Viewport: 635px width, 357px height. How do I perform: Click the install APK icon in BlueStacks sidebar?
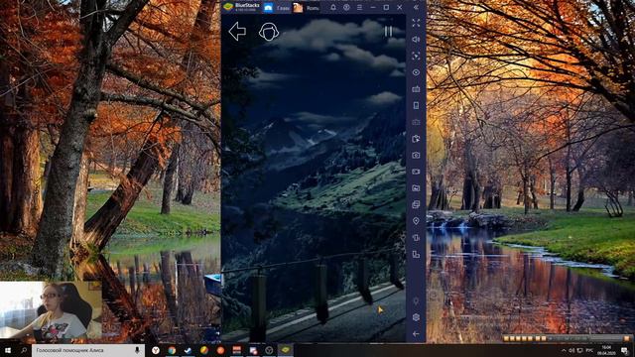point(416,139)
